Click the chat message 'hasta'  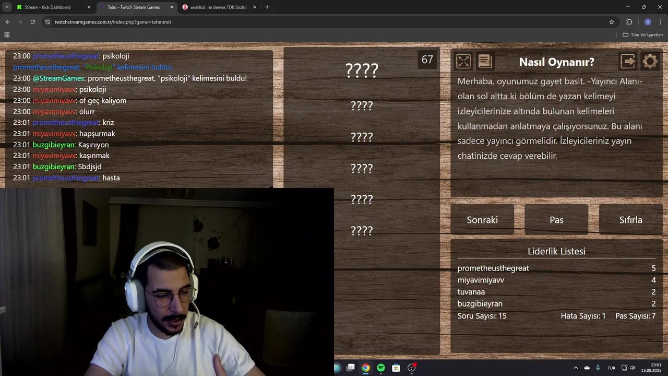pyautogui.click(x=111, y=178)
